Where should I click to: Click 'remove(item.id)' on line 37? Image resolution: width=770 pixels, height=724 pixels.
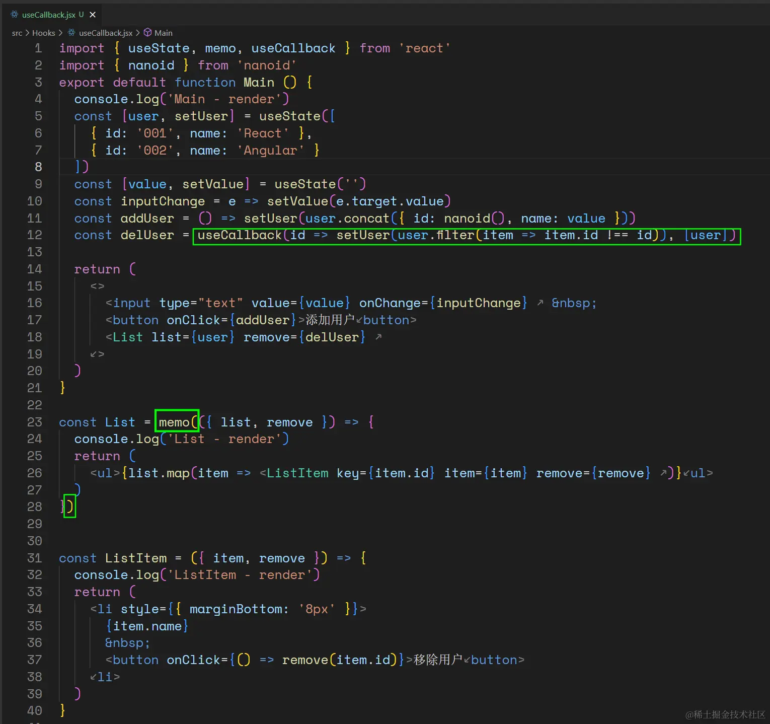340,660
